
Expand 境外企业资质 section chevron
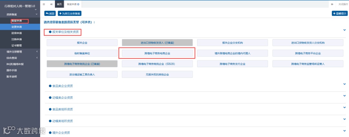click(344, 131)
